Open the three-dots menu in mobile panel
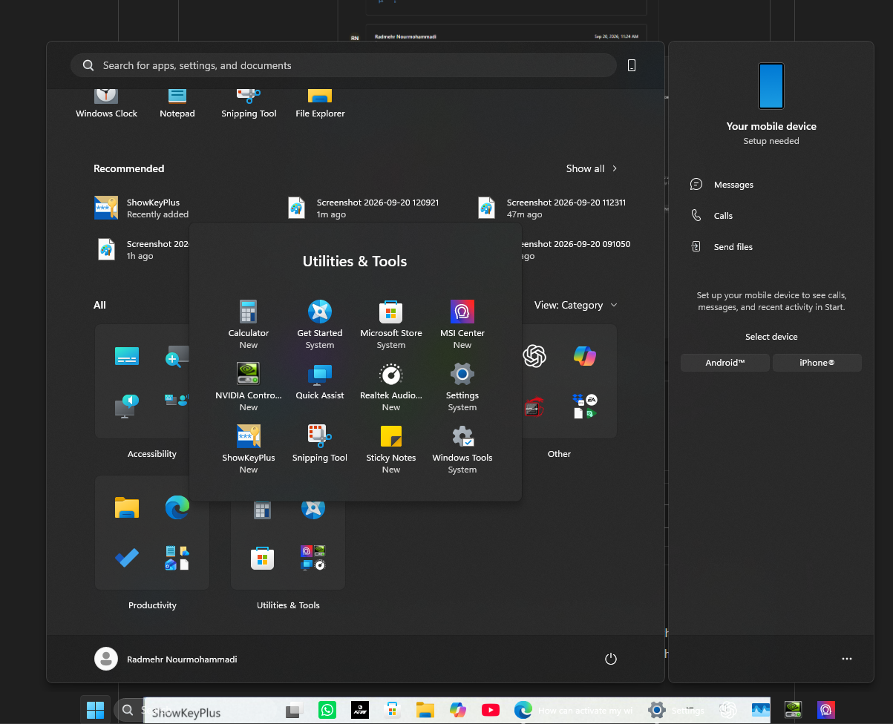This screenshot has width=893, height=724. click(x=847, y=659)
